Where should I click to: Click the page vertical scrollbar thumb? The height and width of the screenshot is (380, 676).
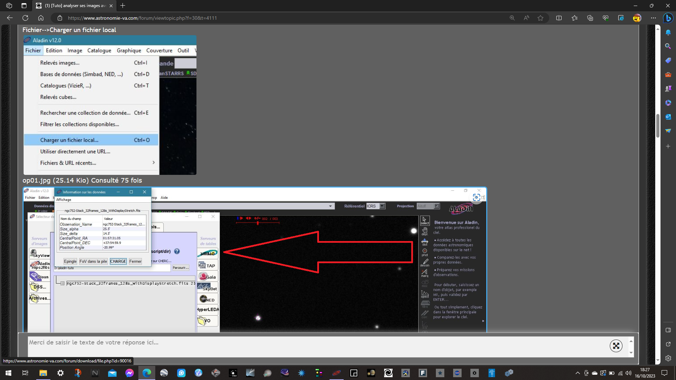tap(658, 126)
